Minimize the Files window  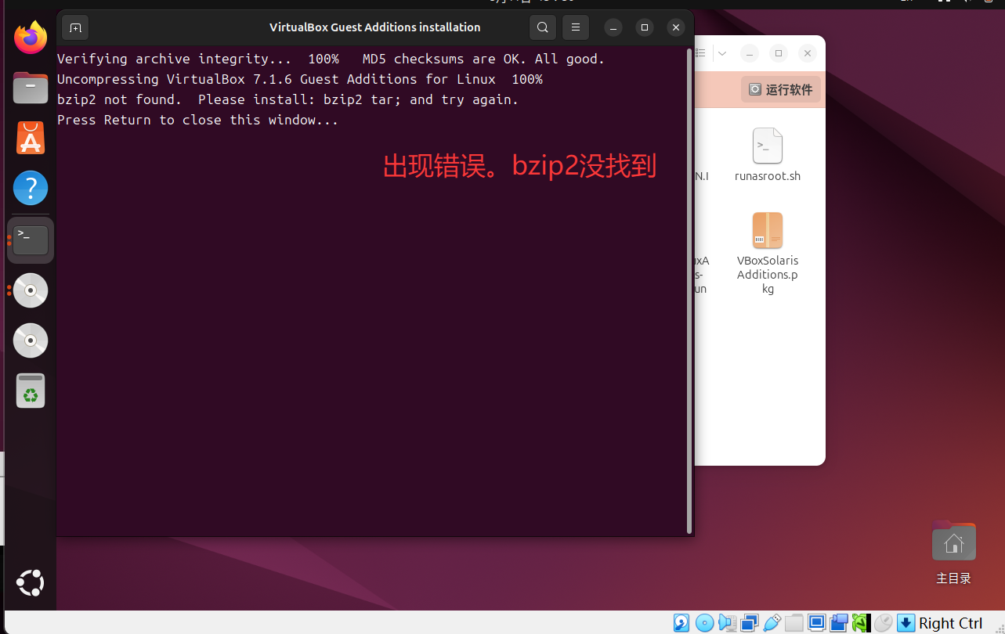point(750,53)
